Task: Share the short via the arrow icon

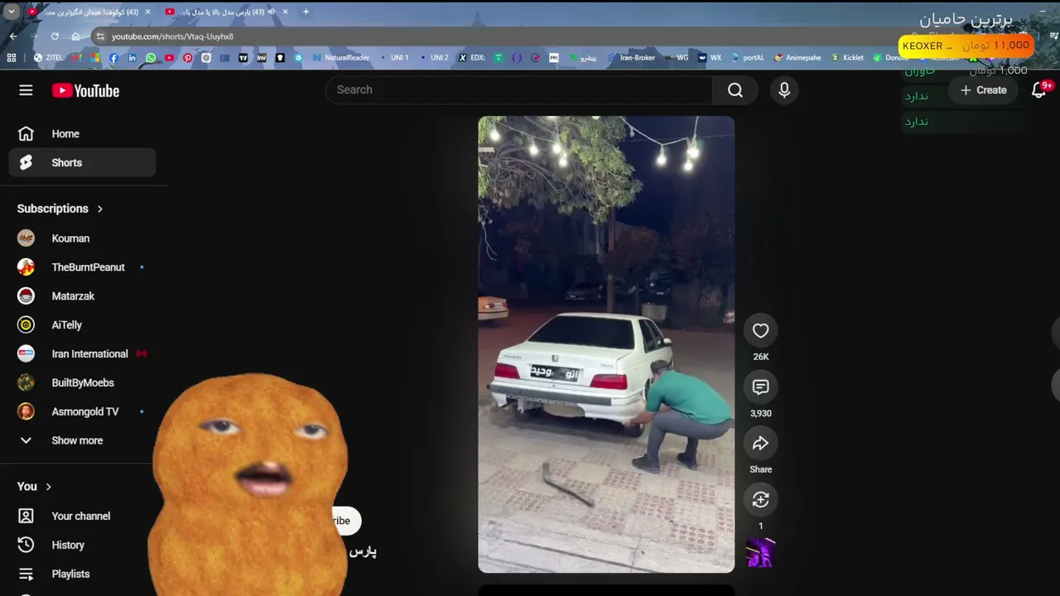Action: pos(760,444)
